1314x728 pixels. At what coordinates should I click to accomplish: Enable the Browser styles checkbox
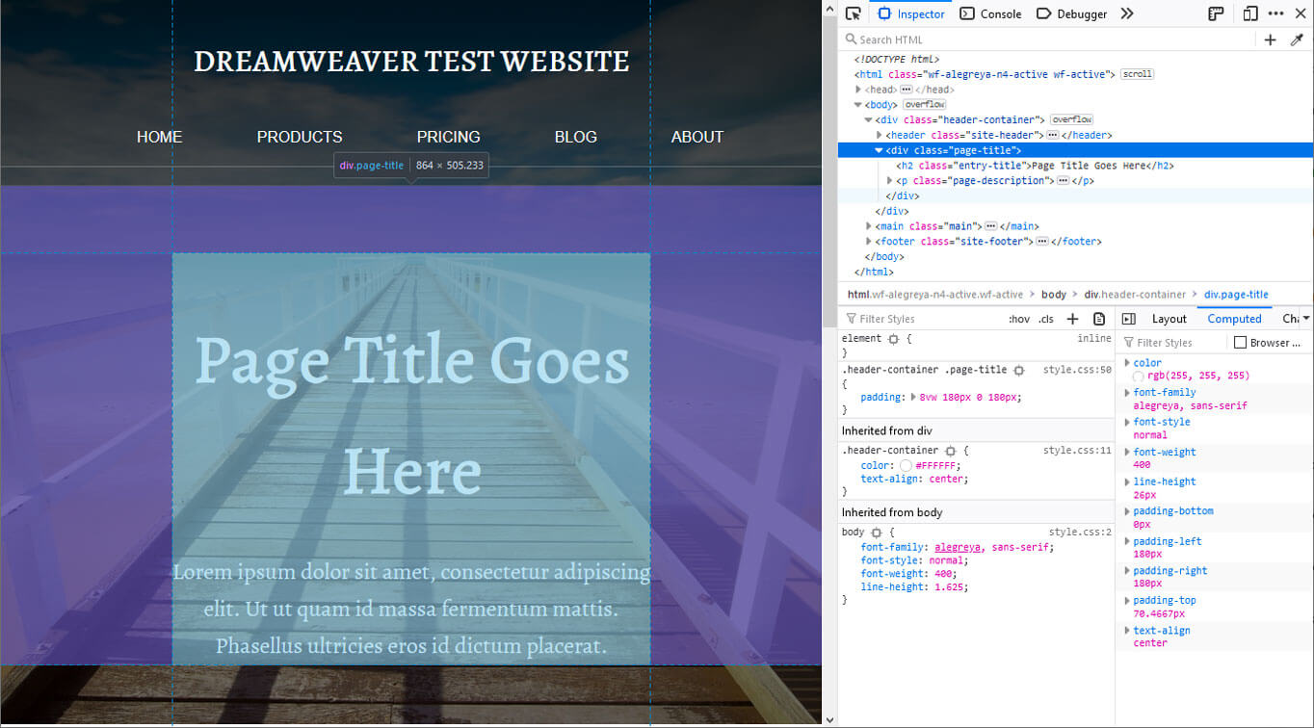tap(1242, 342)
